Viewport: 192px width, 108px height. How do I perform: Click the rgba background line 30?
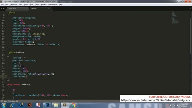coord(33,74)
